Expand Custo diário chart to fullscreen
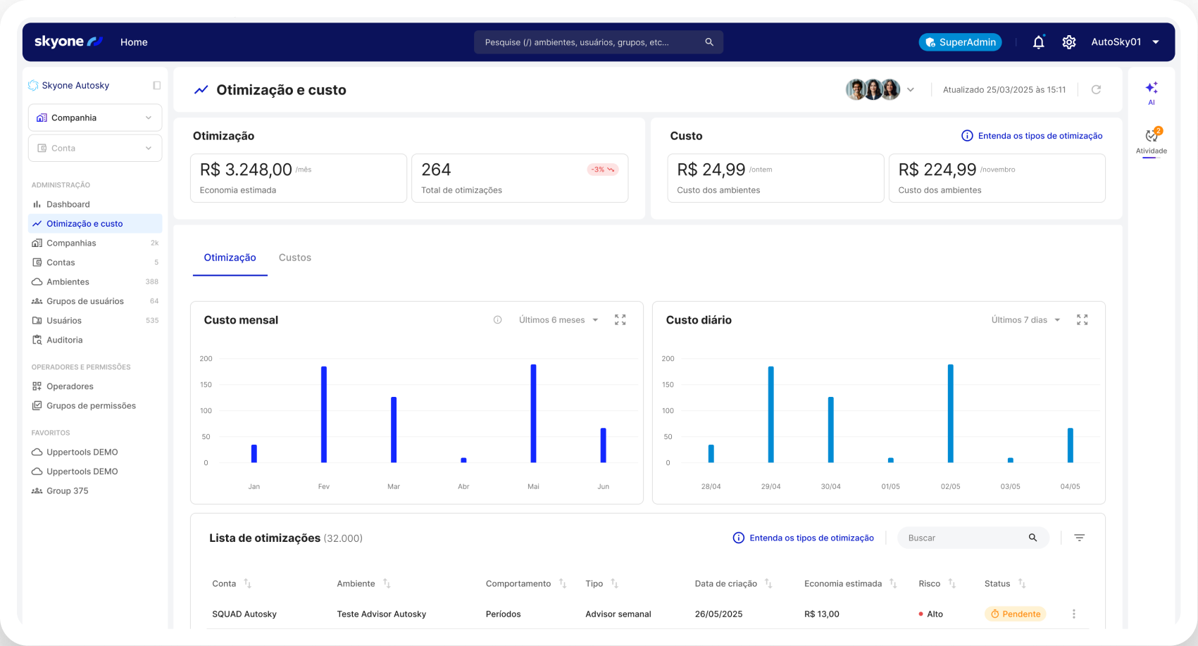Viewport: 1198px width, 646px height. tap(1082, 320)
